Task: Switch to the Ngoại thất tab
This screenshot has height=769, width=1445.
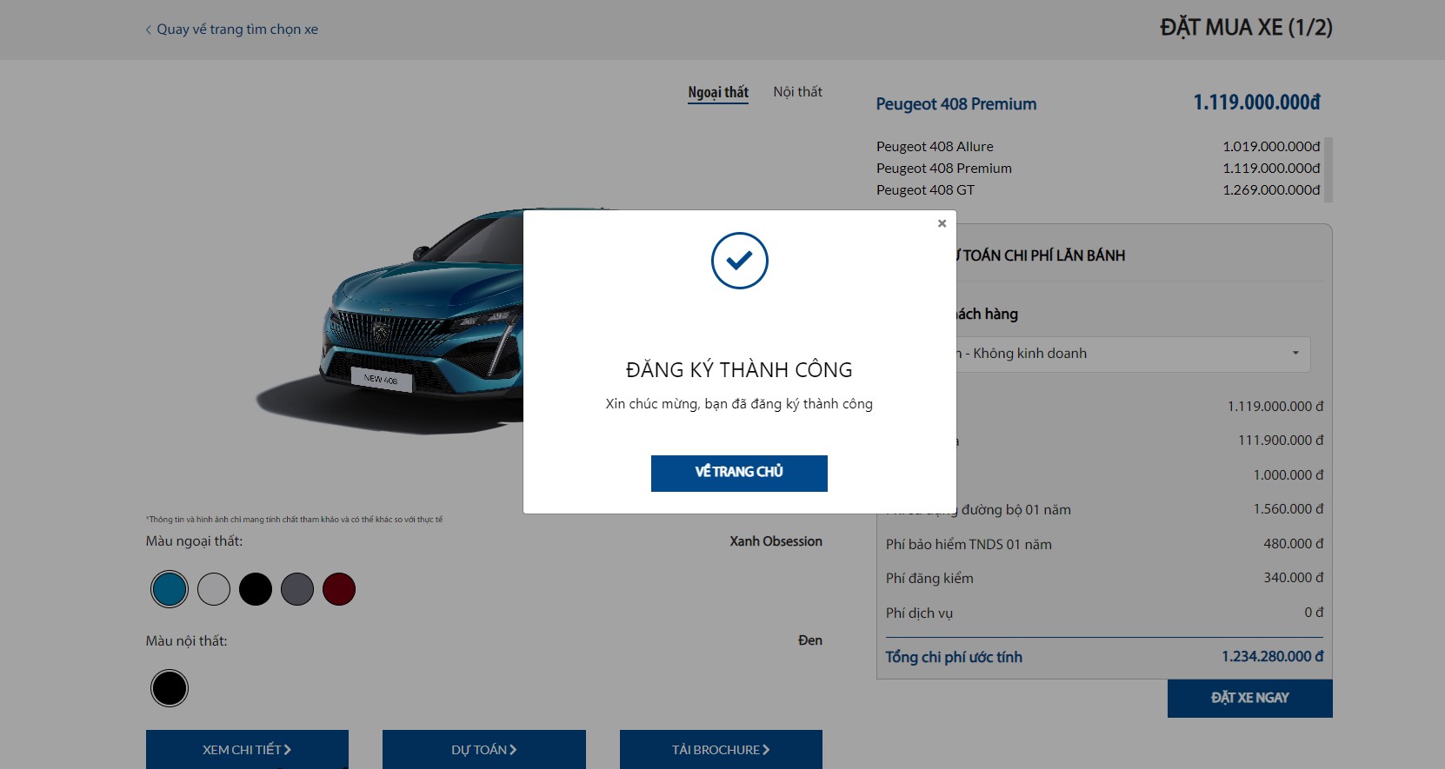Action: pos(718,93)
